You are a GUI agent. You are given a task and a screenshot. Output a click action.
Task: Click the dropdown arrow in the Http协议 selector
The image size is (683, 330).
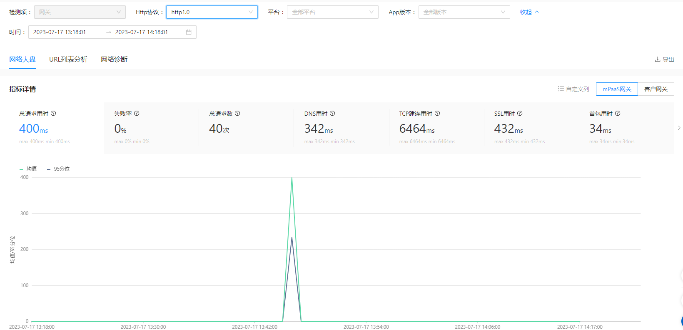251,12
